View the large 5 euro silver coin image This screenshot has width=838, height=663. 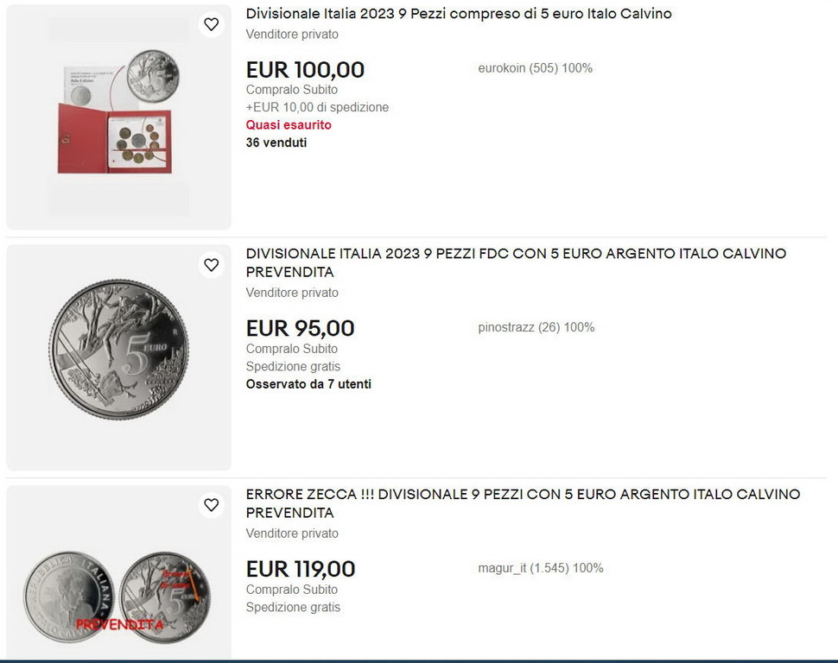point(118,350)
